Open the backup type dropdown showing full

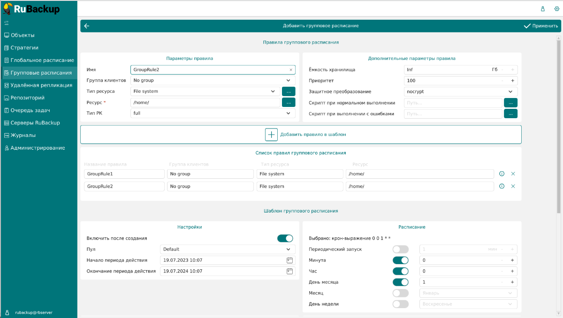pos(213,113)
